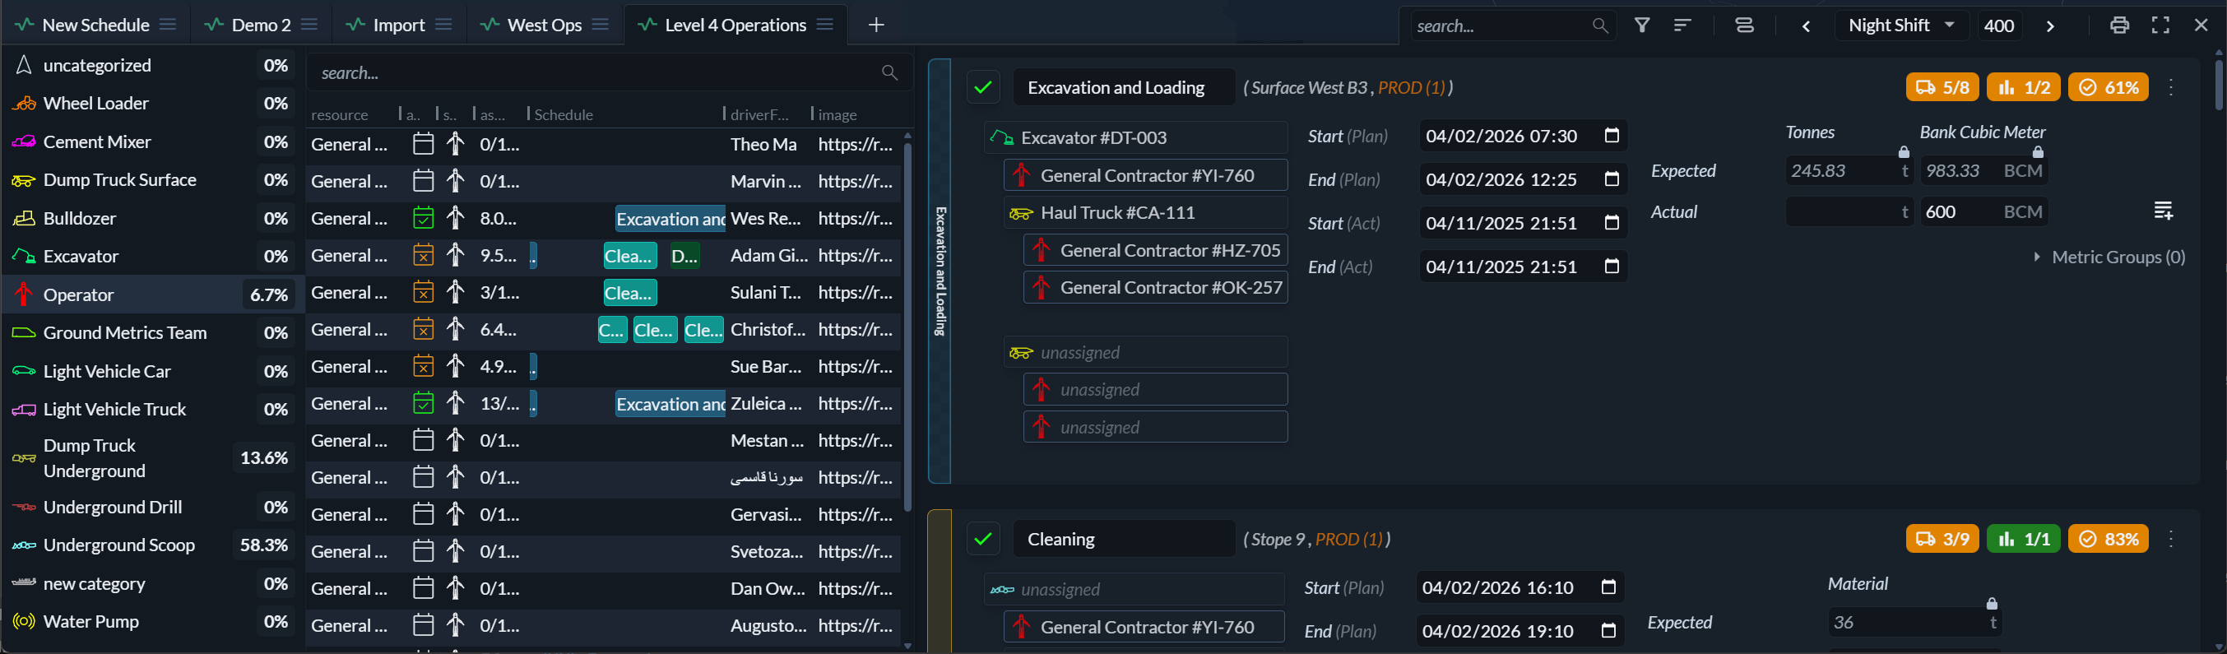Open General Contractor #OK-257 operator slot
This screenshot has width=2227, height=654.
coord(1155,288)
